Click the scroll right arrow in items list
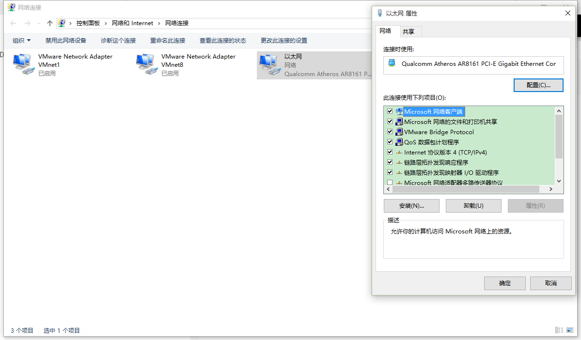This screenshot has height=340, width=581. tap(550, 189)
